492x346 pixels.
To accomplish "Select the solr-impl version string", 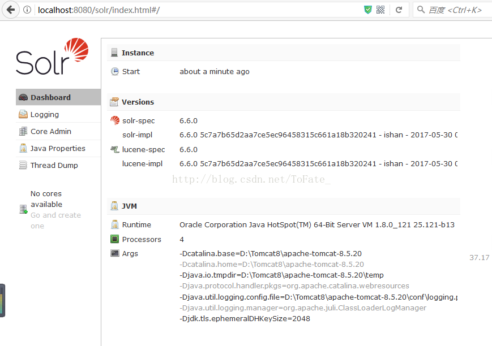I will 319,135.
